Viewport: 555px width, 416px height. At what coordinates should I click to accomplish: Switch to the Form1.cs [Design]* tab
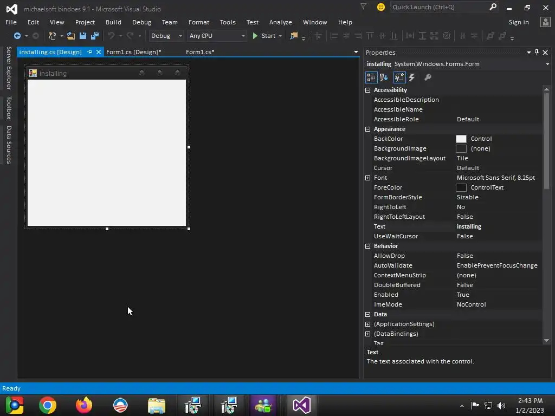134,52
